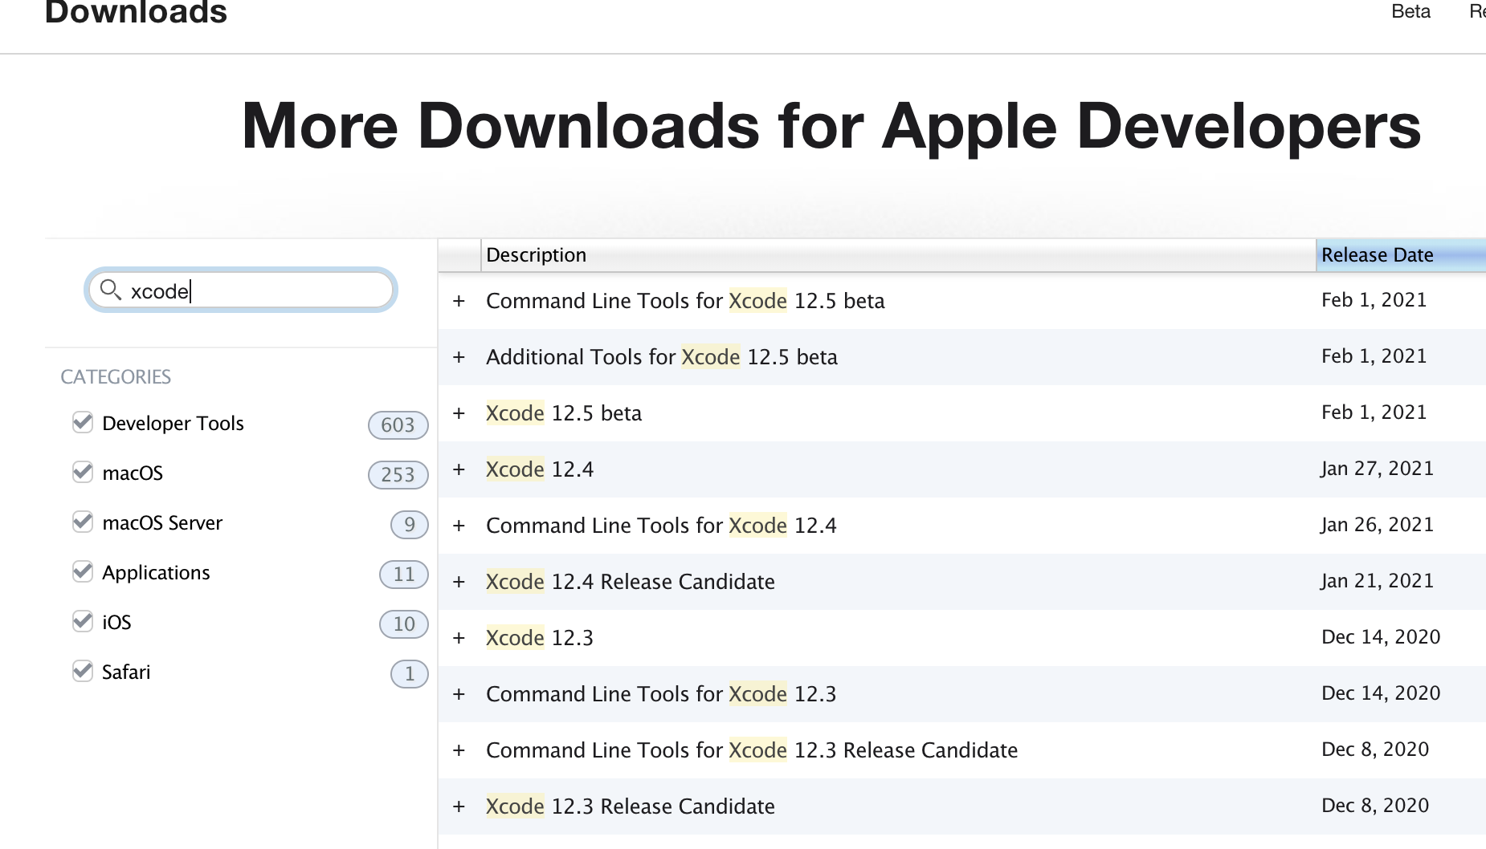
Task: Click the magnifying glass search icon
Action: click(x=112, y=290)
